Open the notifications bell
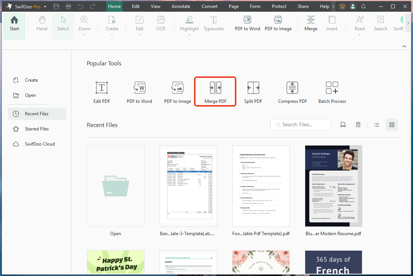The image size is (413, 276). (x=363, y=6)
